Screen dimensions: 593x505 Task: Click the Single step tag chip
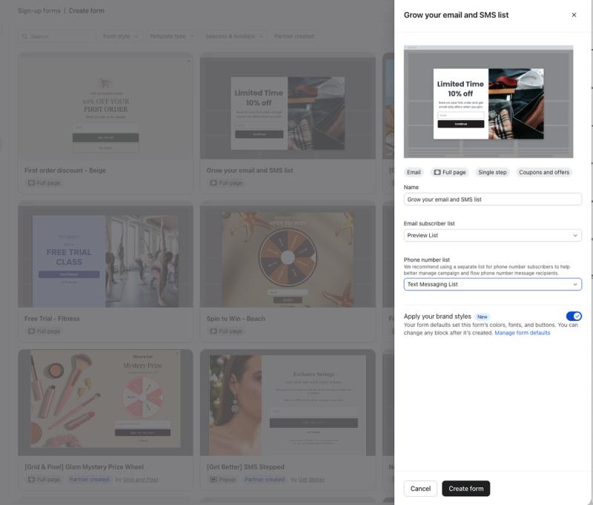(492, 172)
